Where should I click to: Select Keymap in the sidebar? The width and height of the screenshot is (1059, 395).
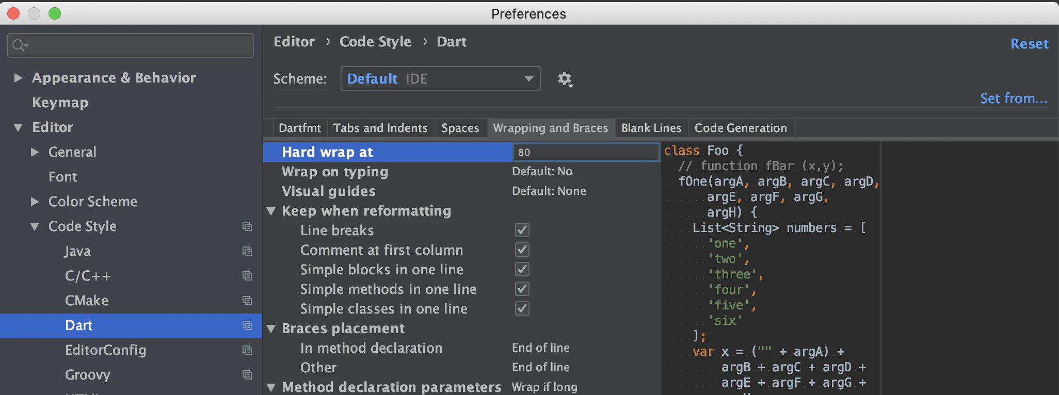[60, 103]
